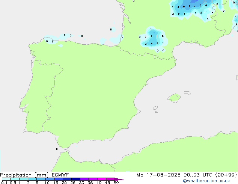
Task: Pick the 2–5 mm legend color swatch
Action: coord(32,179)
